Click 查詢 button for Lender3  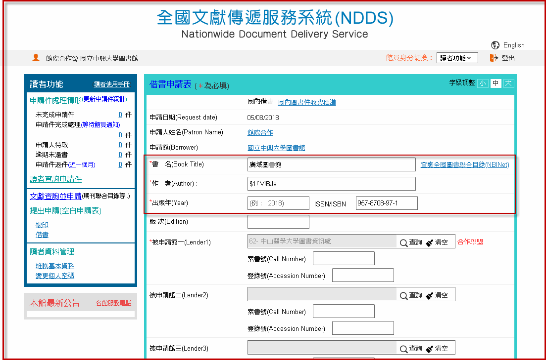point(411,349)
